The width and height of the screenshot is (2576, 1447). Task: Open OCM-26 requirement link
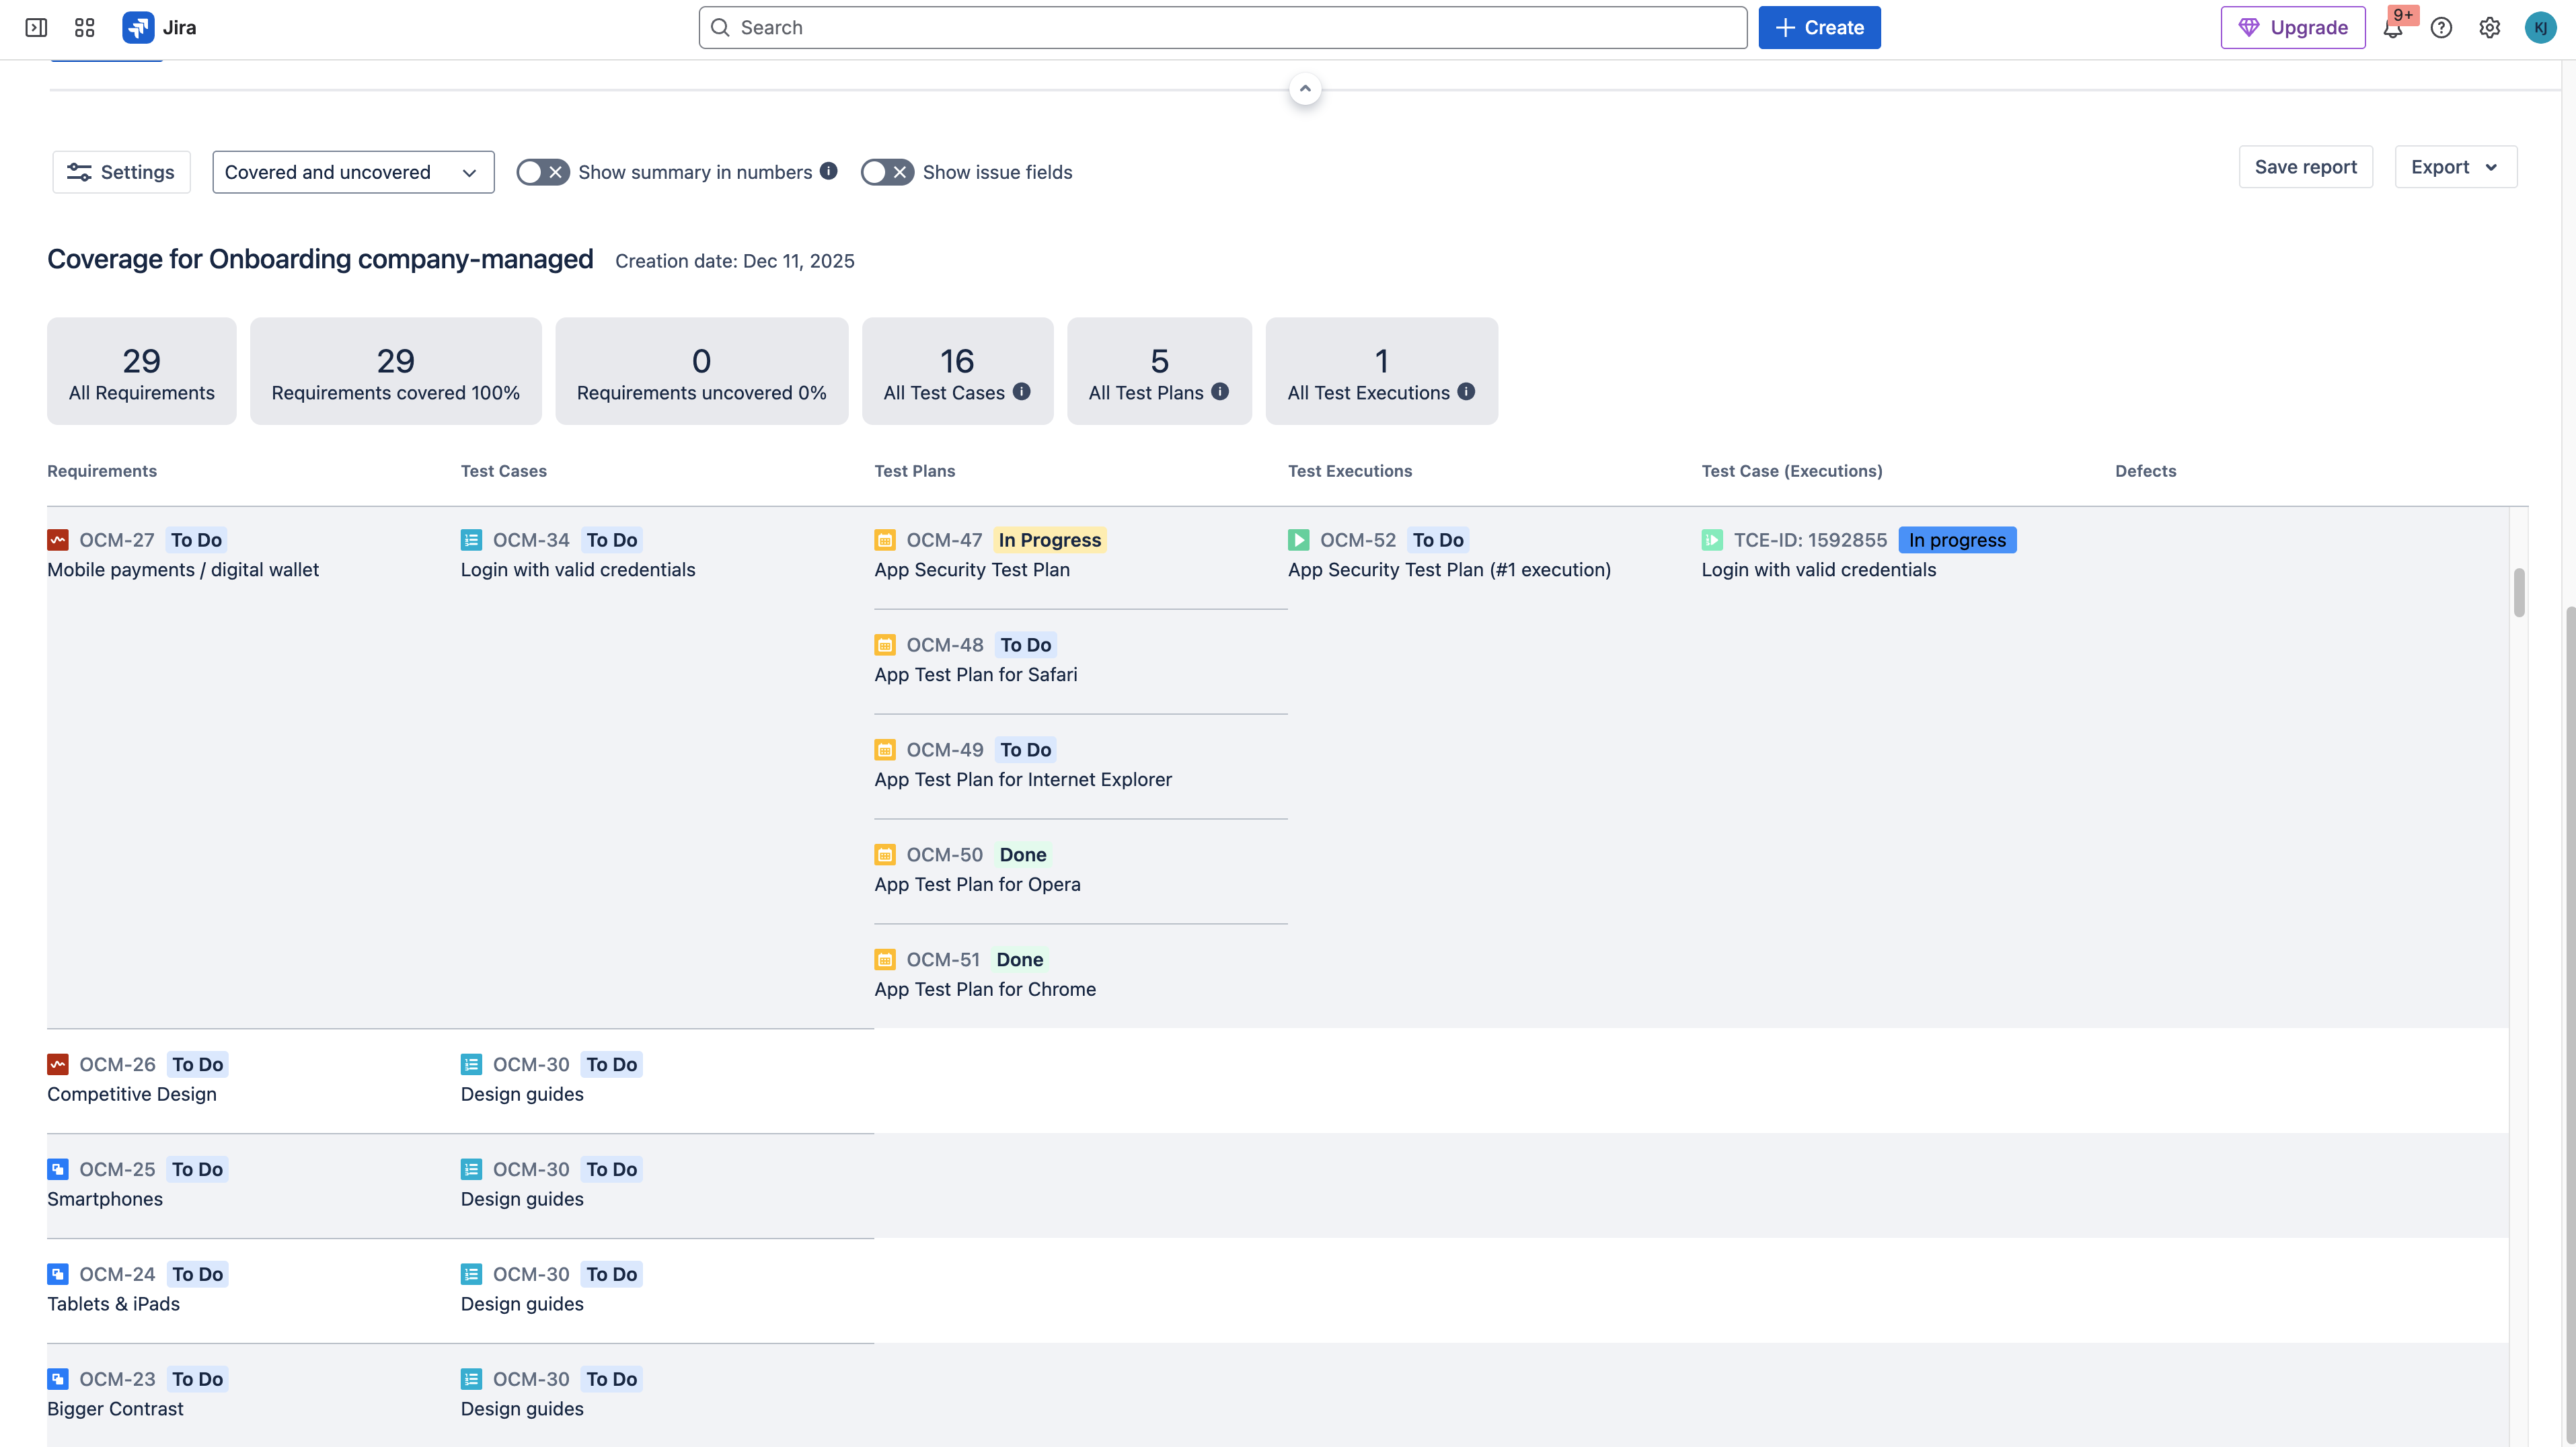pyautogui.click(x=117, y=1065)
